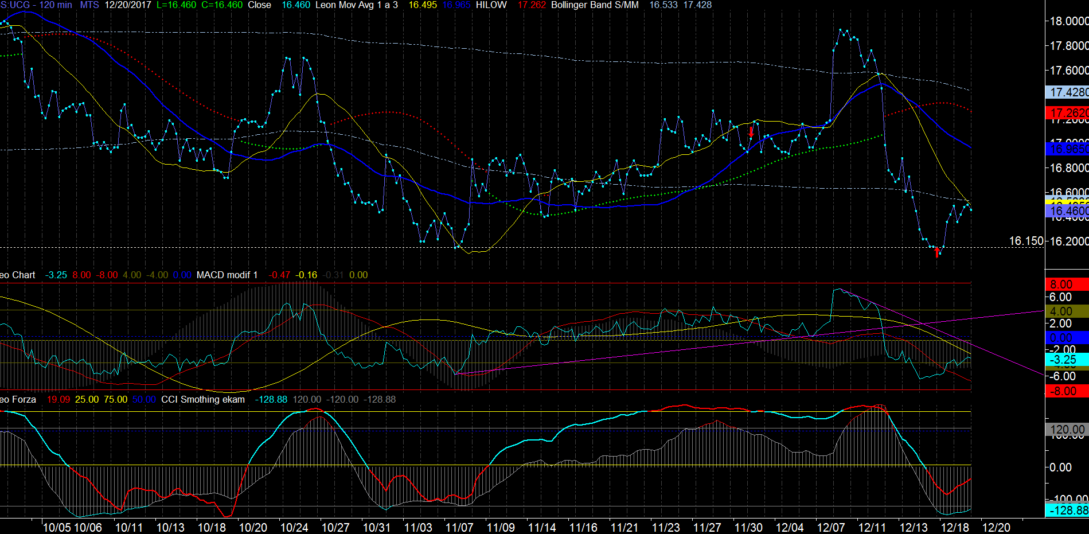Screen dimensions: 1089x534
Task: Click the 10/24 date on the time axis
Action: [294, 528]
